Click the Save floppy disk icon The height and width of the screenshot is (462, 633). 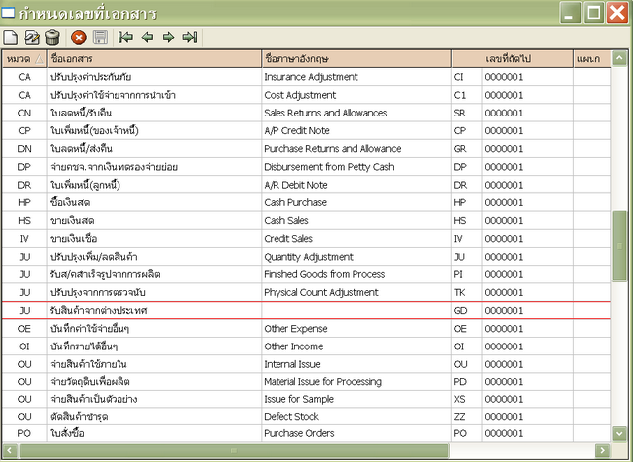click(100, 38)
